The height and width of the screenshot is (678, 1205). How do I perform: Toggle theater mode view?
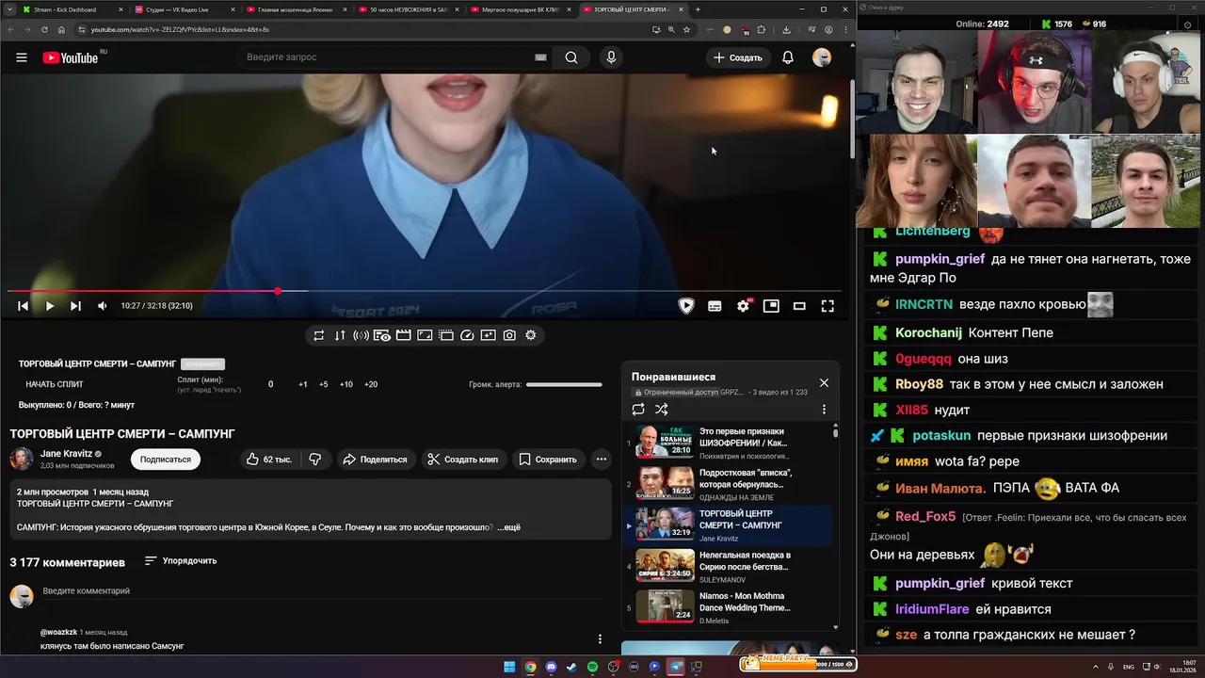pos(799,306)
